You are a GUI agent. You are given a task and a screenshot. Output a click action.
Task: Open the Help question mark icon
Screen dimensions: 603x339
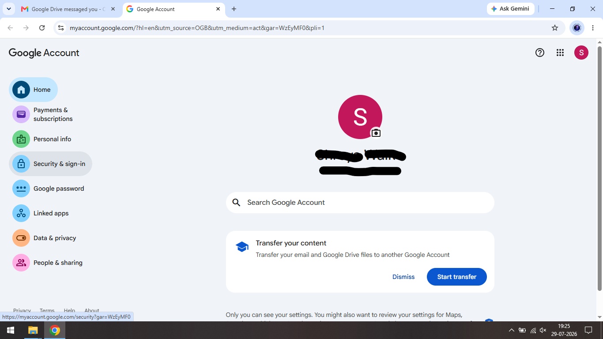pos(539,53)
